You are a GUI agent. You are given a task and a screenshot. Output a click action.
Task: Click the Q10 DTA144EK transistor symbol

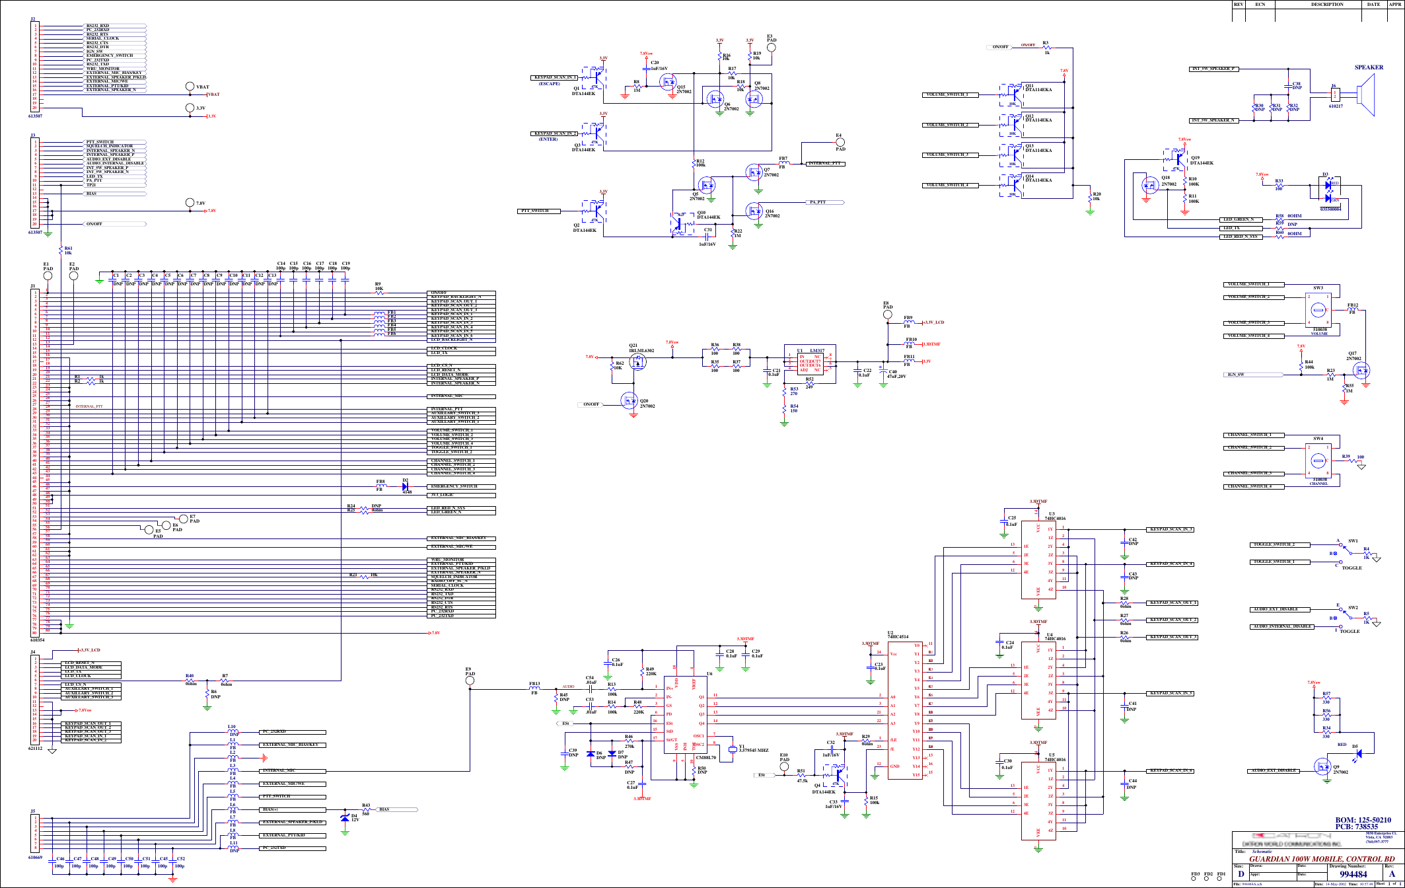(x=683, y=223)
